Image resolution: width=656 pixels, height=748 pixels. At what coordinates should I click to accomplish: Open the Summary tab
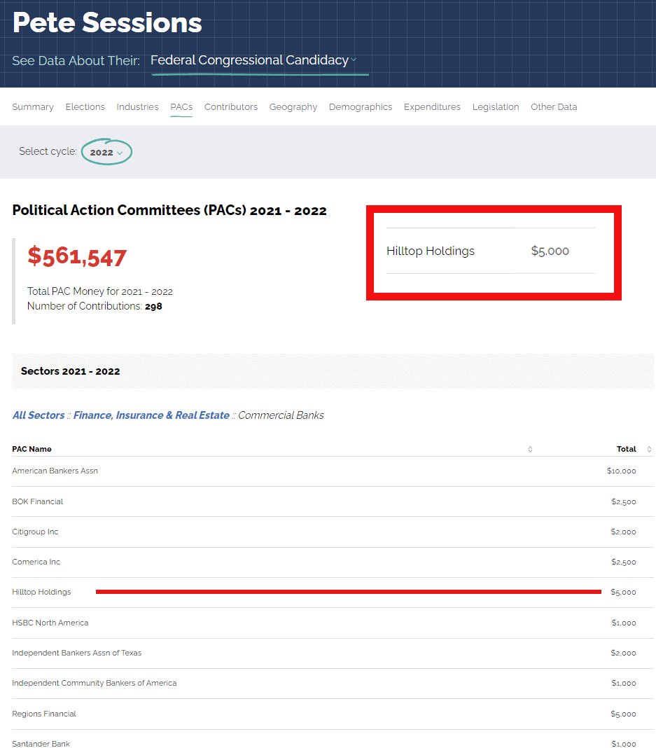[x=33, y=107]
